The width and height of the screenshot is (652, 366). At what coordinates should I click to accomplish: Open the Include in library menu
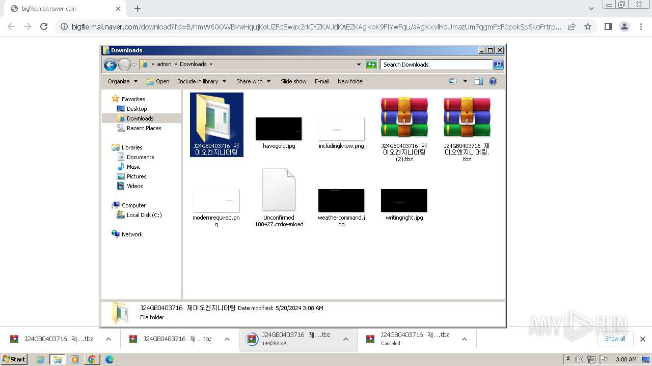202,81
